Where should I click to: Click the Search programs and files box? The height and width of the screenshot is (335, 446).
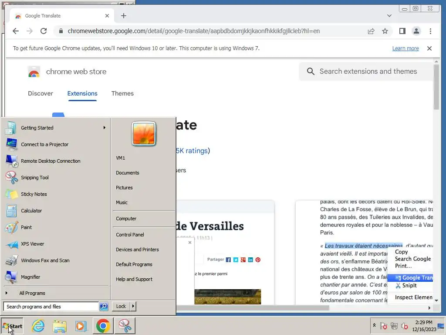coord(51,307)
